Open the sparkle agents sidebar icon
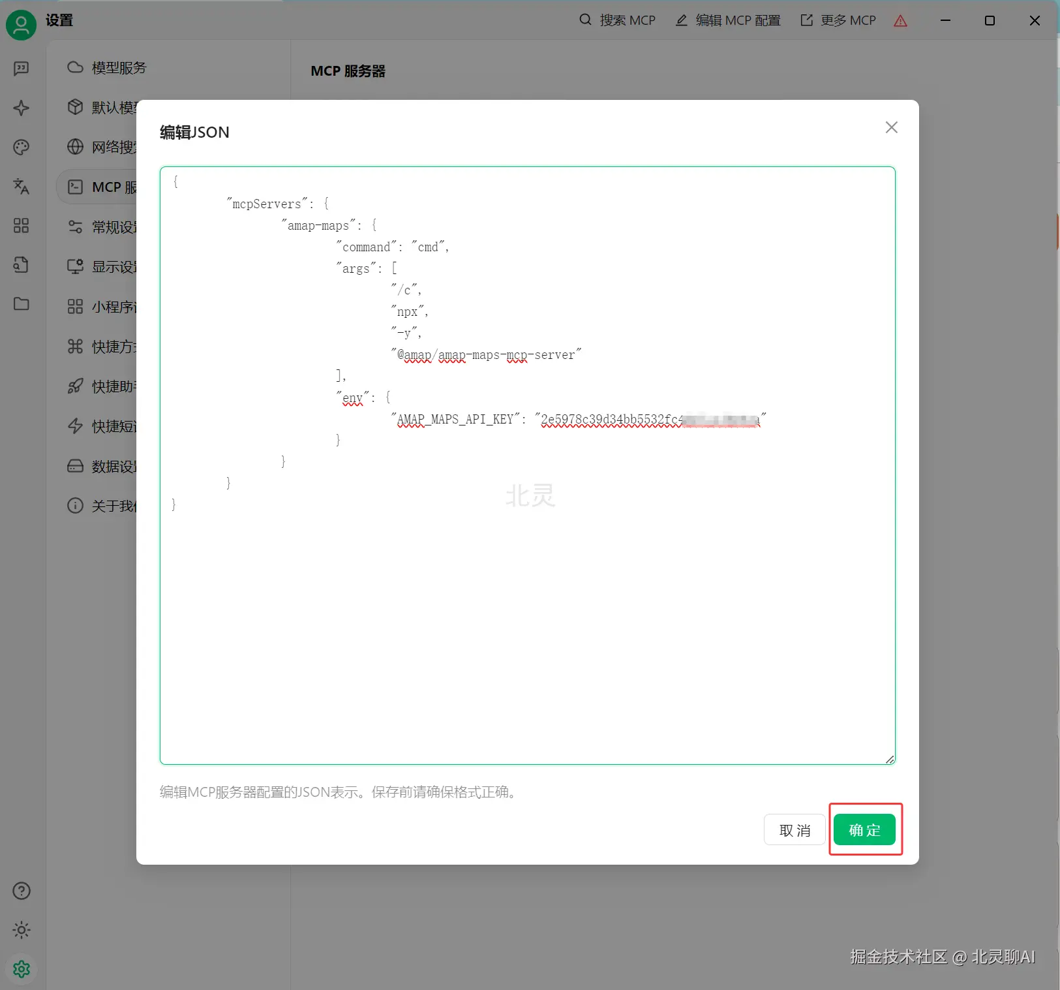The image size is (1060, 990). point(22,108)
